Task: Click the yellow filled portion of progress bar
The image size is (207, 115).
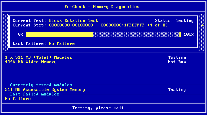Action: 60,34
